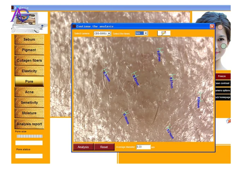Switch to Sensitivity analysis
The height and width of the screenshot is (171, 248).
[x=29, y=102]
